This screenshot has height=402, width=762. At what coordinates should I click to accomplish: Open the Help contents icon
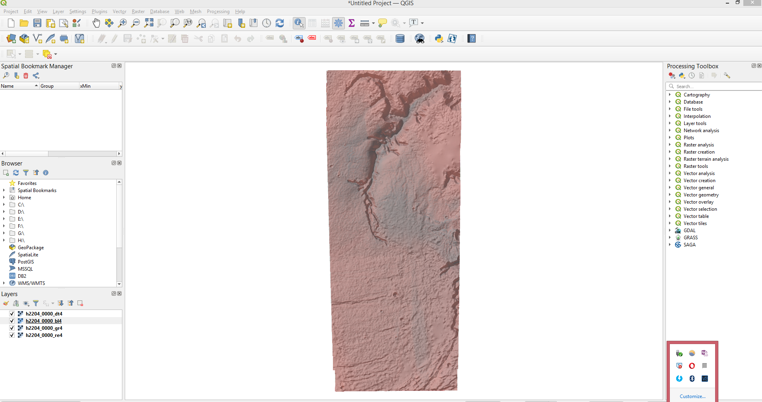tap(472, 38)
